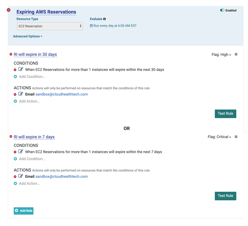The image size is (248, 226).
Task: Open the Flag: High dropdown
Action: 221,54
